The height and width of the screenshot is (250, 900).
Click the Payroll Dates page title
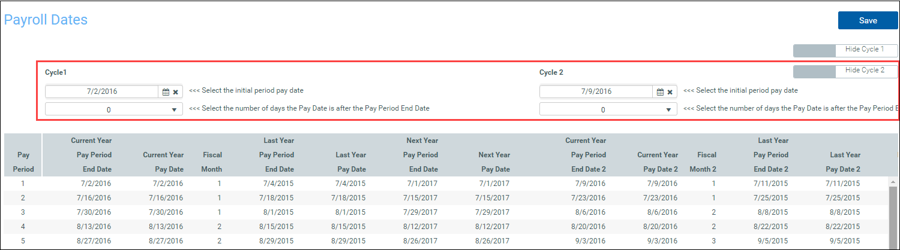[x=46, y=20]
